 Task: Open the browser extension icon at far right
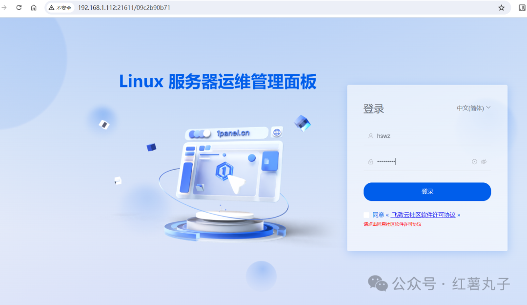click(x=522, y=8)
